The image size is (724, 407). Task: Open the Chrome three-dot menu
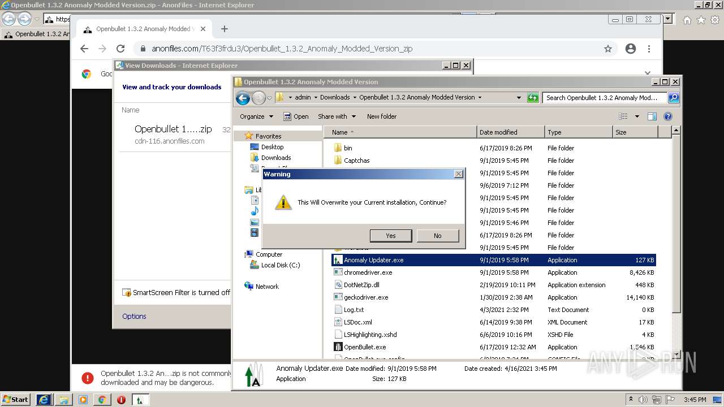tap(649, 49)
